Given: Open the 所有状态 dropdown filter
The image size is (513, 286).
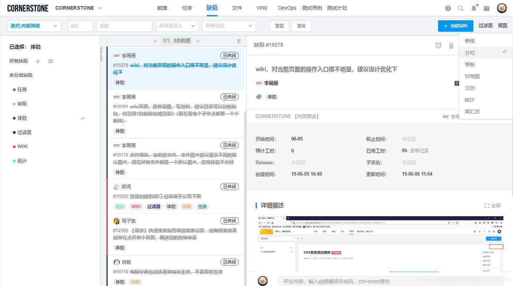Looking at the screenshot, I should tap(228, 26).
